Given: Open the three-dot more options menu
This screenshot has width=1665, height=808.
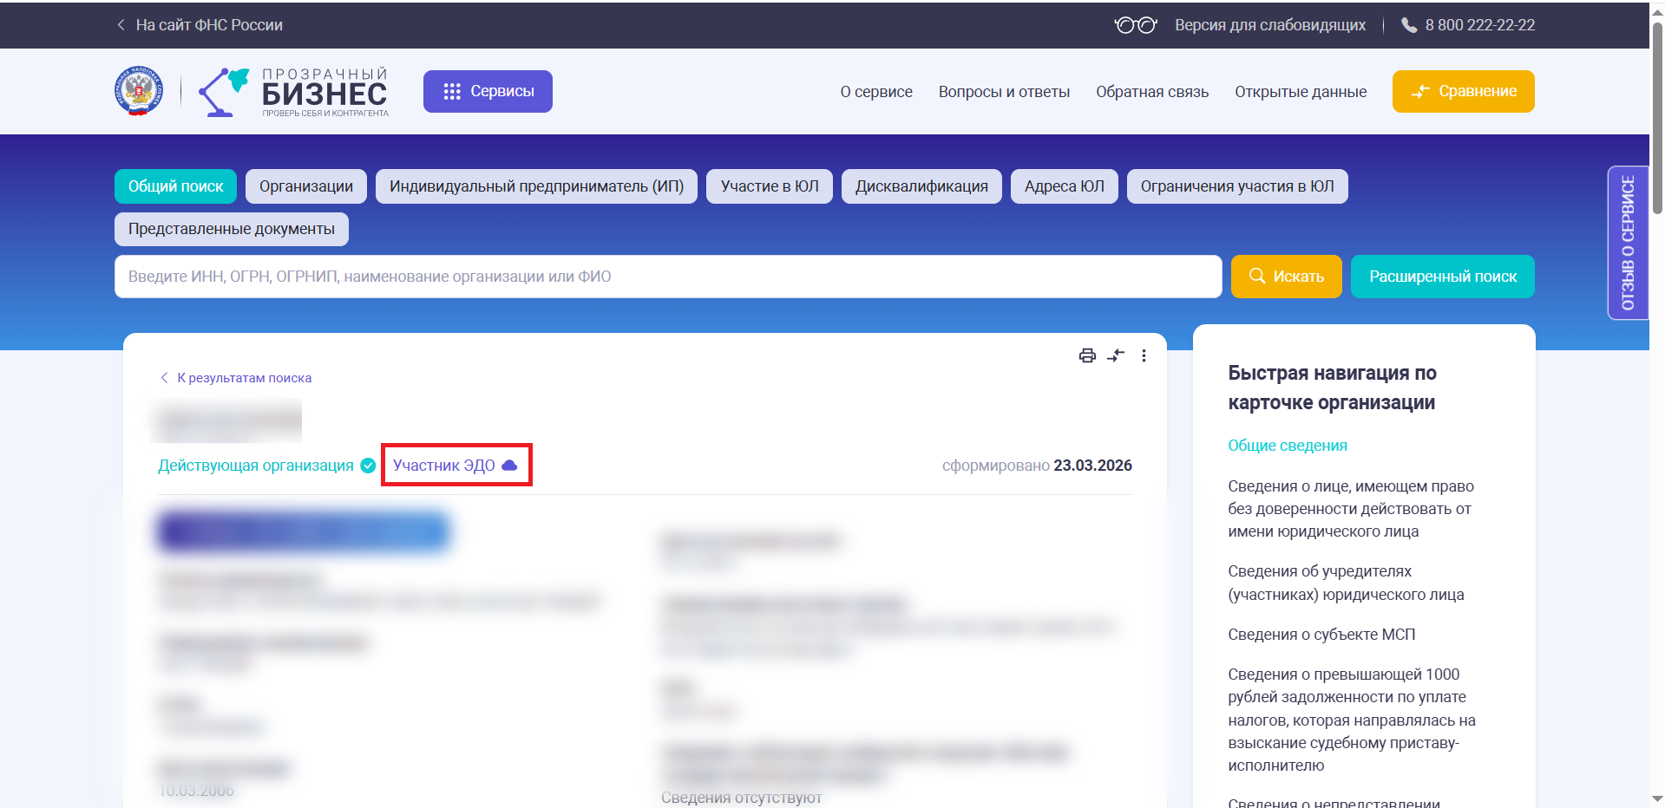Looking at the screenshot, I should click(1144, 355).
